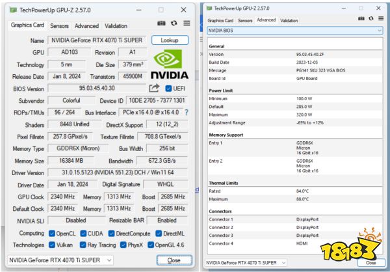Viewport: 390px width, 272px height.
Task: Toggle OpenCL computing checkbox
Action: tap(52, 234)
